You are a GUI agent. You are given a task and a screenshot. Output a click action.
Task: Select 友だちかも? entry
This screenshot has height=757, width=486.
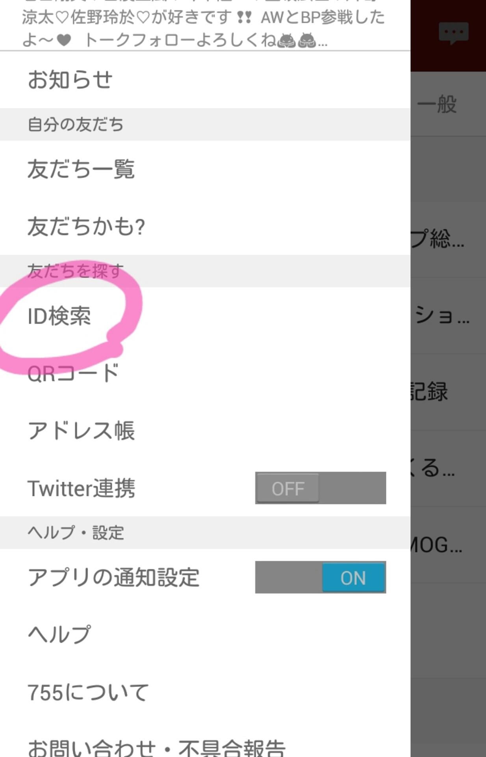pos(86,227)
